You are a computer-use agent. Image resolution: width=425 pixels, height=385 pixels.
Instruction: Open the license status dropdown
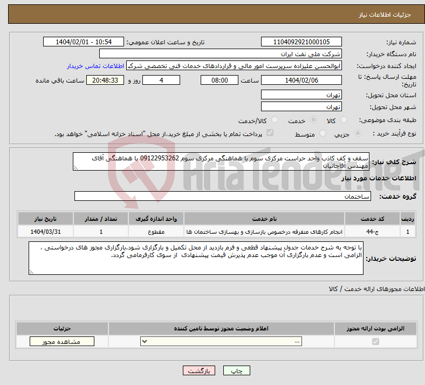tap(221, 341)
